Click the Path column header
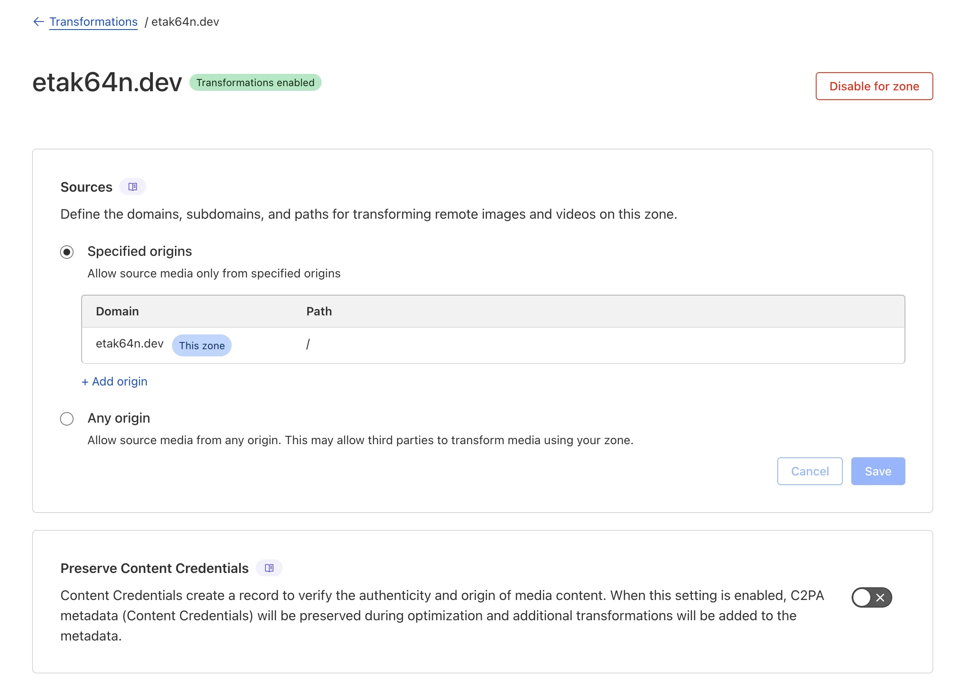 pyautogui.click(x=319, y=311)
